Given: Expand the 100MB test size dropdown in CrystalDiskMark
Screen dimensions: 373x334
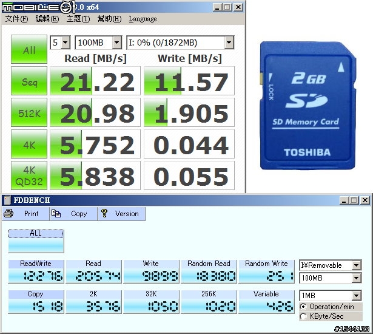Looking at the screenshot, I should (x=117, y=43).
